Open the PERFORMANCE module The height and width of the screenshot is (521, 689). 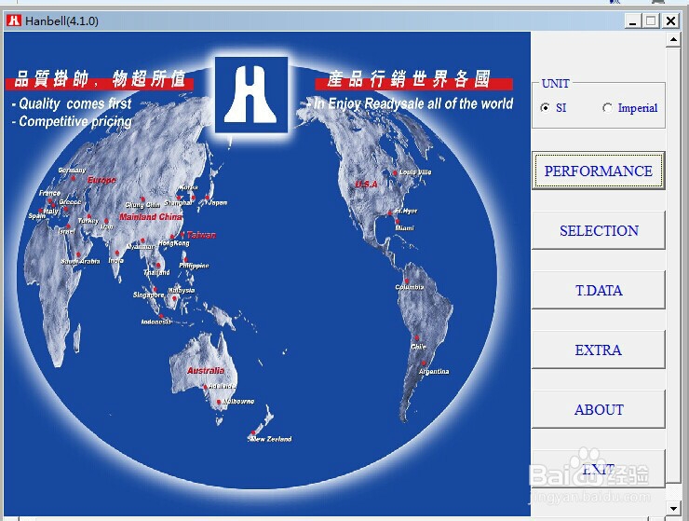(598, 171)
